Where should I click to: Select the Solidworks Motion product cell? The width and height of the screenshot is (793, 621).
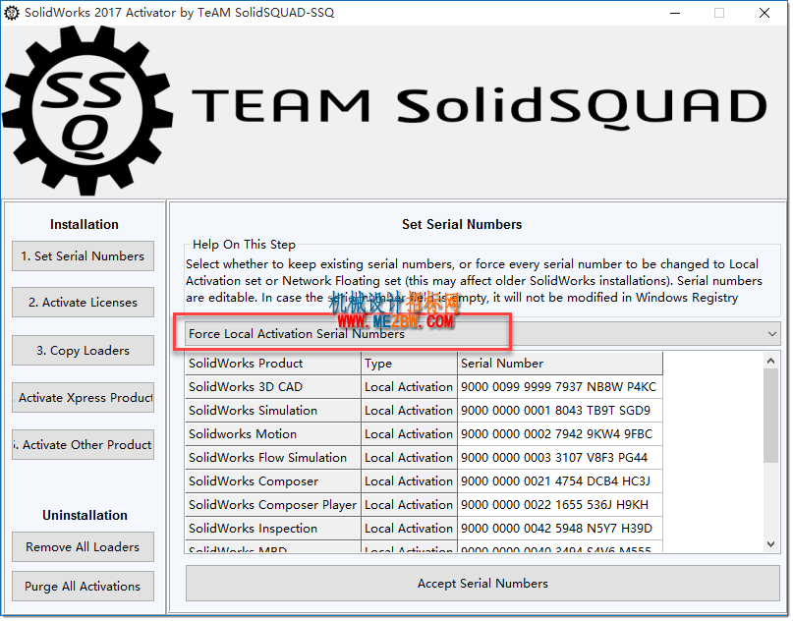pyautogui.click(x=273, y=434)
